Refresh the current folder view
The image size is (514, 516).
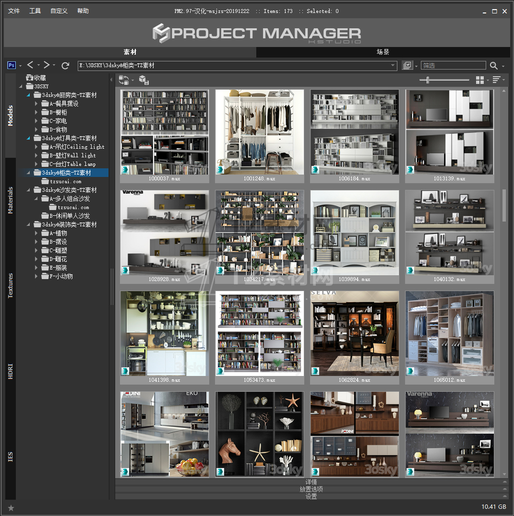66,65
